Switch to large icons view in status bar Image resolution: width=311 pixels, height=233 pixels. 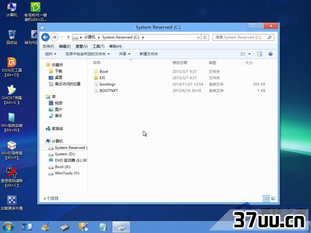tap(273, 198)
